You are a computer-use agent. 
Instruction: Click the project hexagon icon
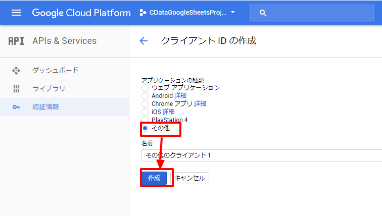point(143,13)
